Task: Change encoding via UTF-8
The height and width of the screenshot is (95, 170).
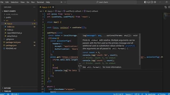Action: tap(137, 94)
